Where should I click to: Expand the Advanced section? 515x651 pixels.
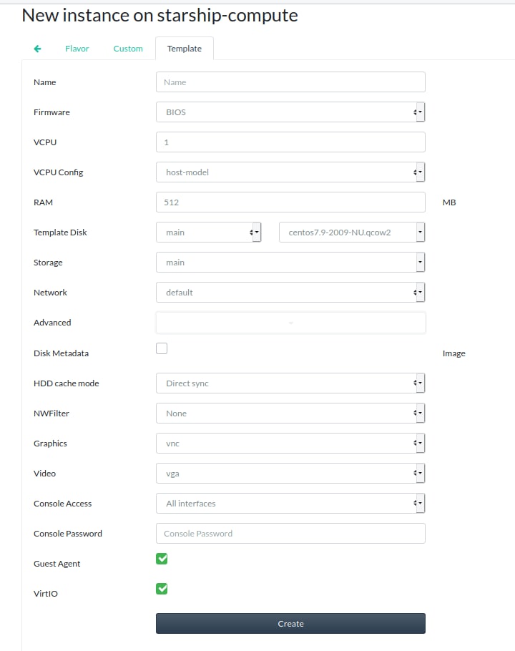click(x=290, y=323)
